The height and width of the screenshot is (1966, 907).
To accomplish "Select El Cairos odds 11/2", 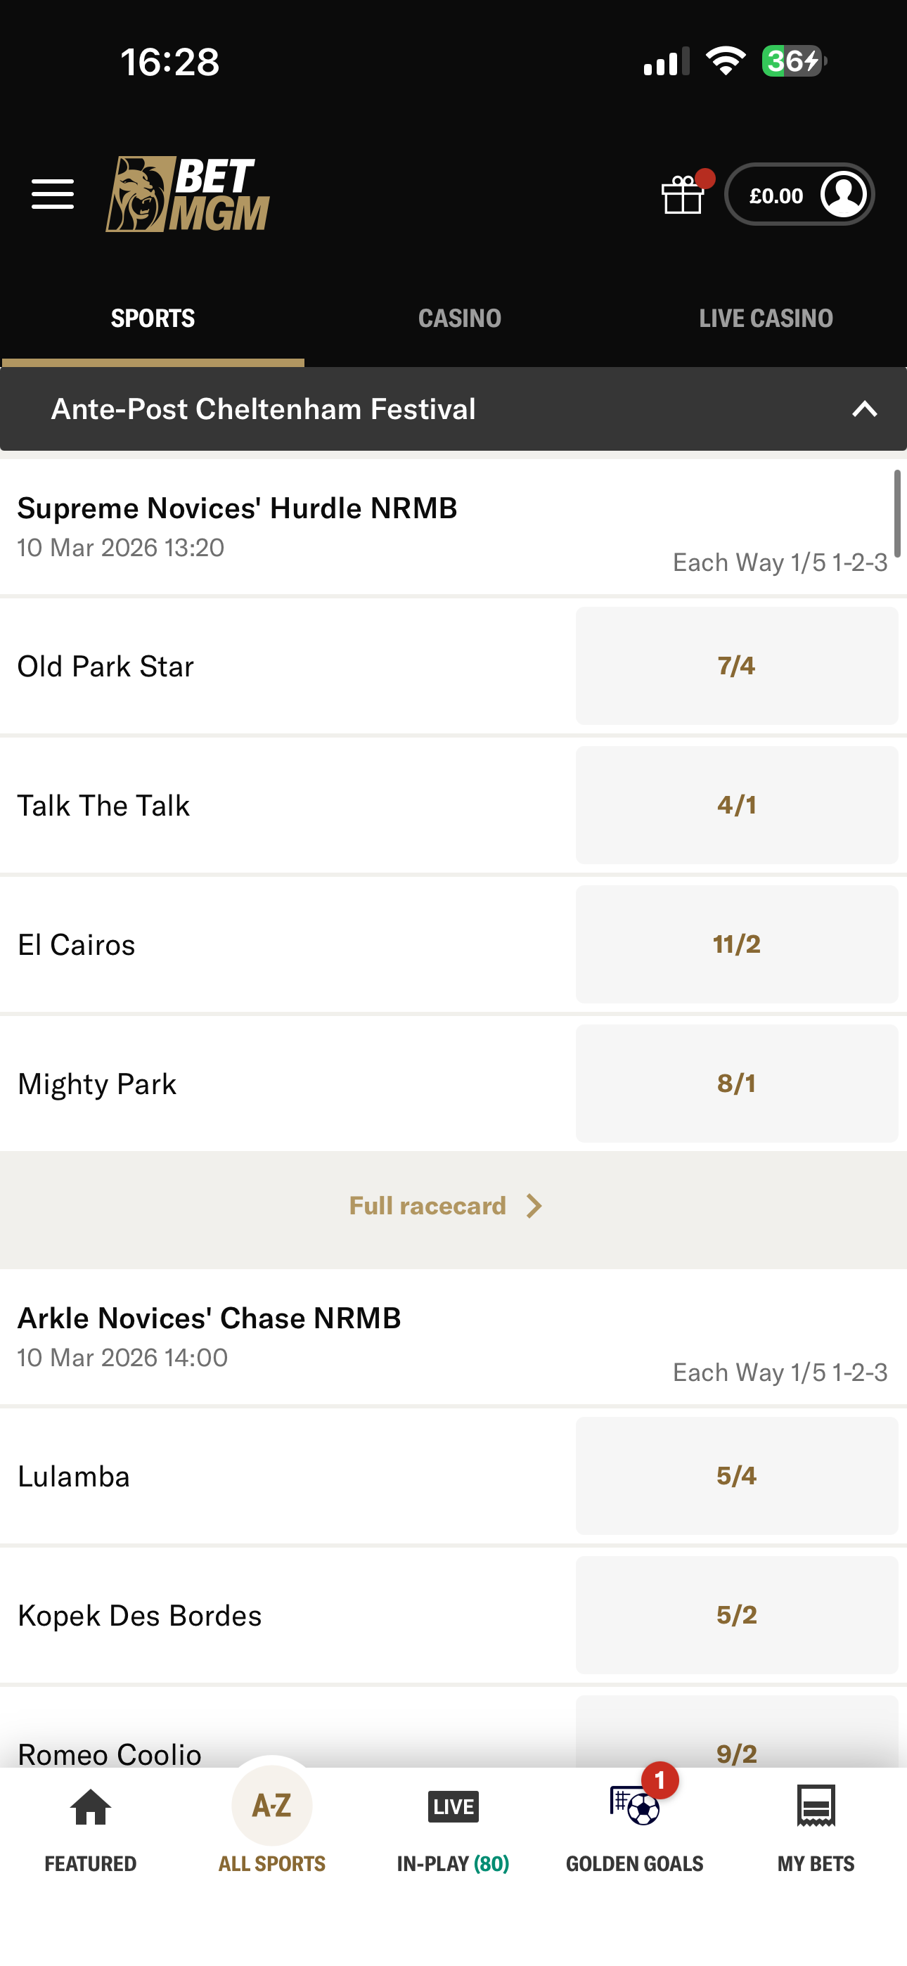I will (736, 944).
